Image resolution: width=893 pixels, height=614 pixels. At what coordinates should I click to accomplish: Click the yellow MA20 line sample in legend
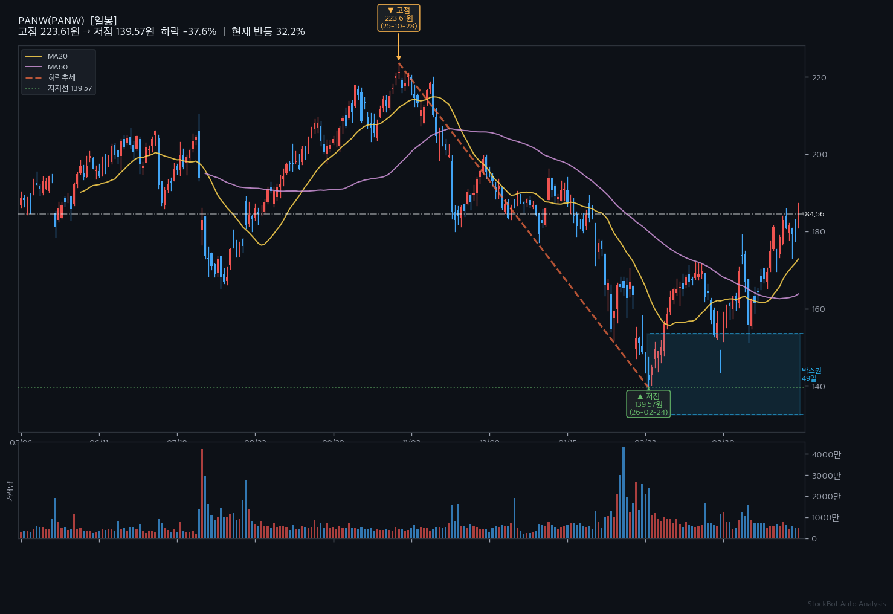coord(33,56)
